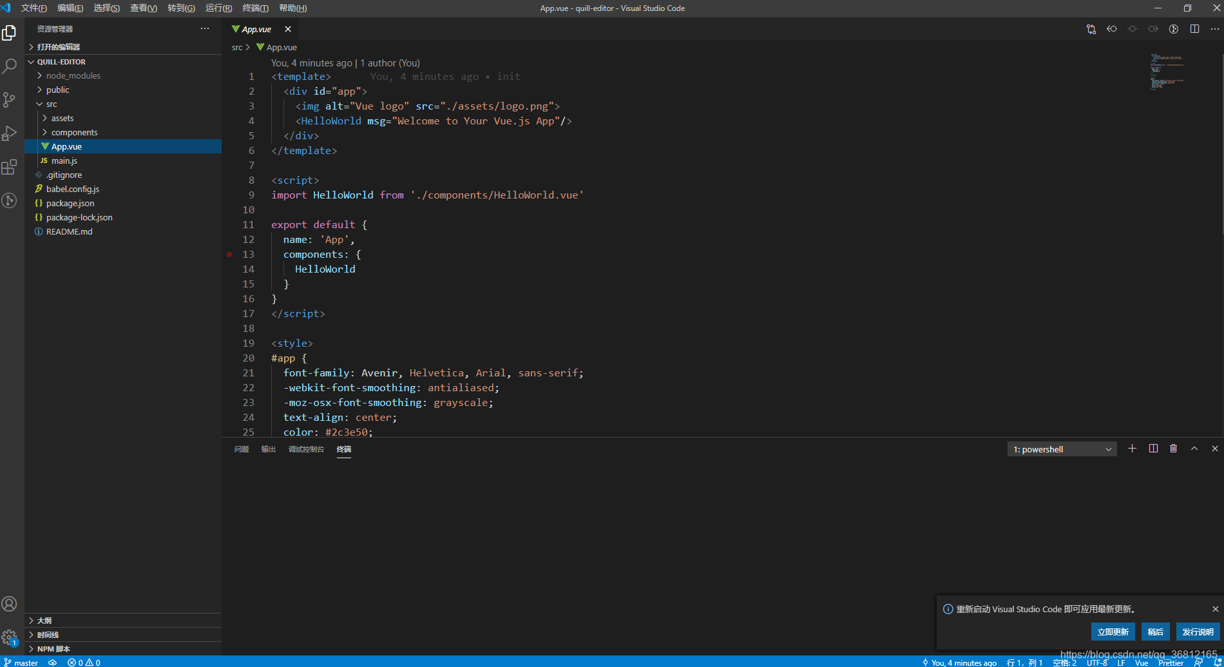
Task: Close the terminal panel
Action: coord(1215,449)
